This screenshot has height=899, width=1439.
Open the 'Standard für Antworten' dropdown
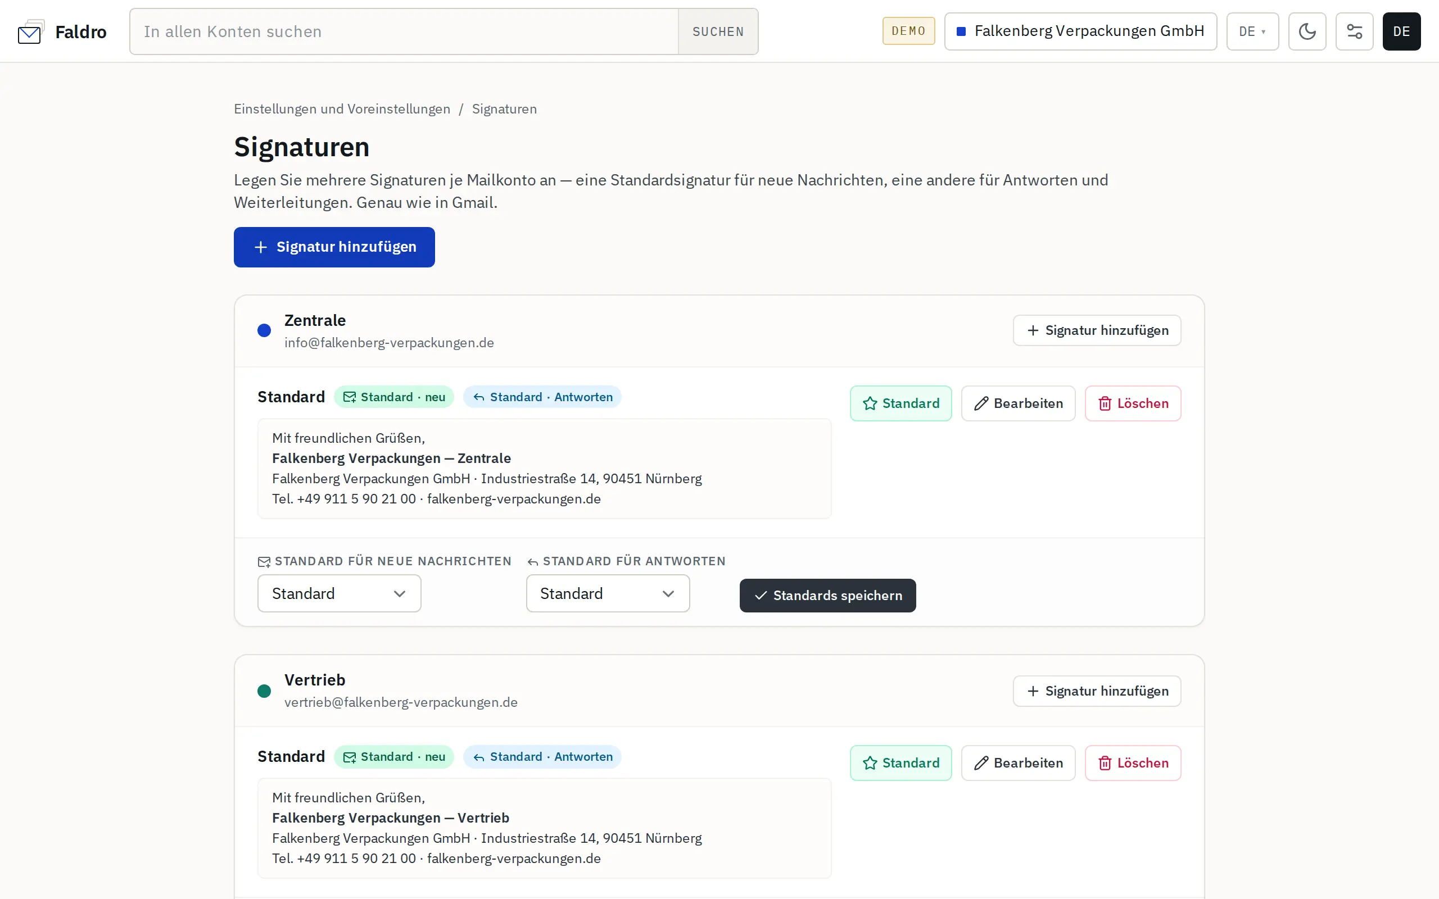608,593
